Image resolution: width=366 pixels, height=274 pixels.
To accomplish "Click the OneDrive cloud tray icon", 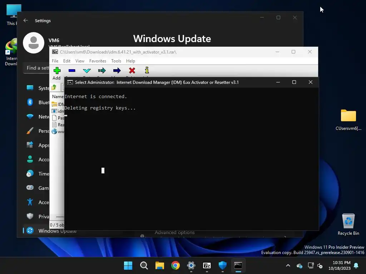I will [300, 265].
